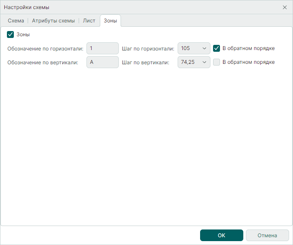The width and height of the screenshot is (293, 245).
Task: Click the Шаг по вертикали label
Action: tap(146, 62)
